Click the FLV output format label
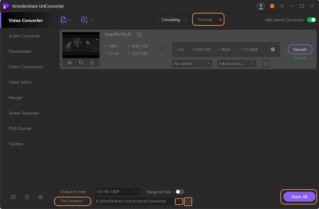Viewport: 319px width, 209px height. pos(181,50)
